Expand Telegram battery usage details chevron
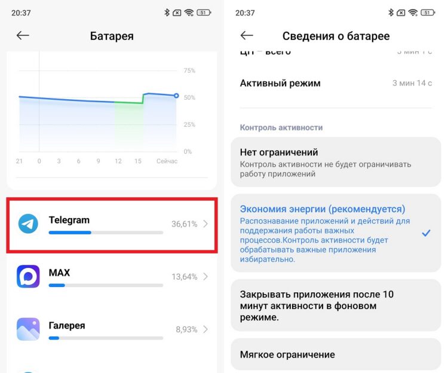 point(205,224)
